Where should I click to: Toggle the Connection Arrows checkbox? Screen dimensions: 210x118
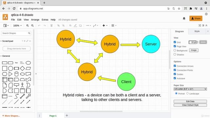[175, 66]
